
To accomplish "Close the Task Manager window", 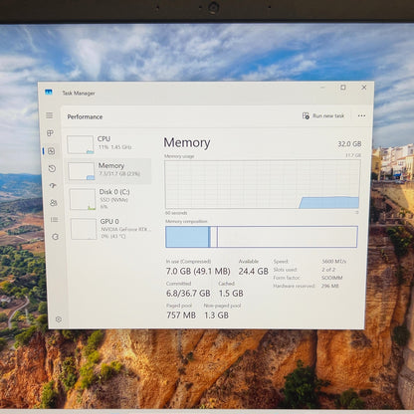I will point(364,88).
